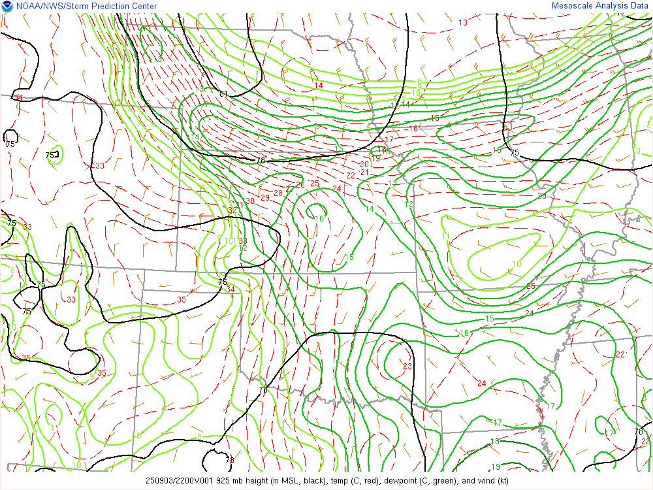
Task: Click the red 21 temperature label
Action: 364,172
